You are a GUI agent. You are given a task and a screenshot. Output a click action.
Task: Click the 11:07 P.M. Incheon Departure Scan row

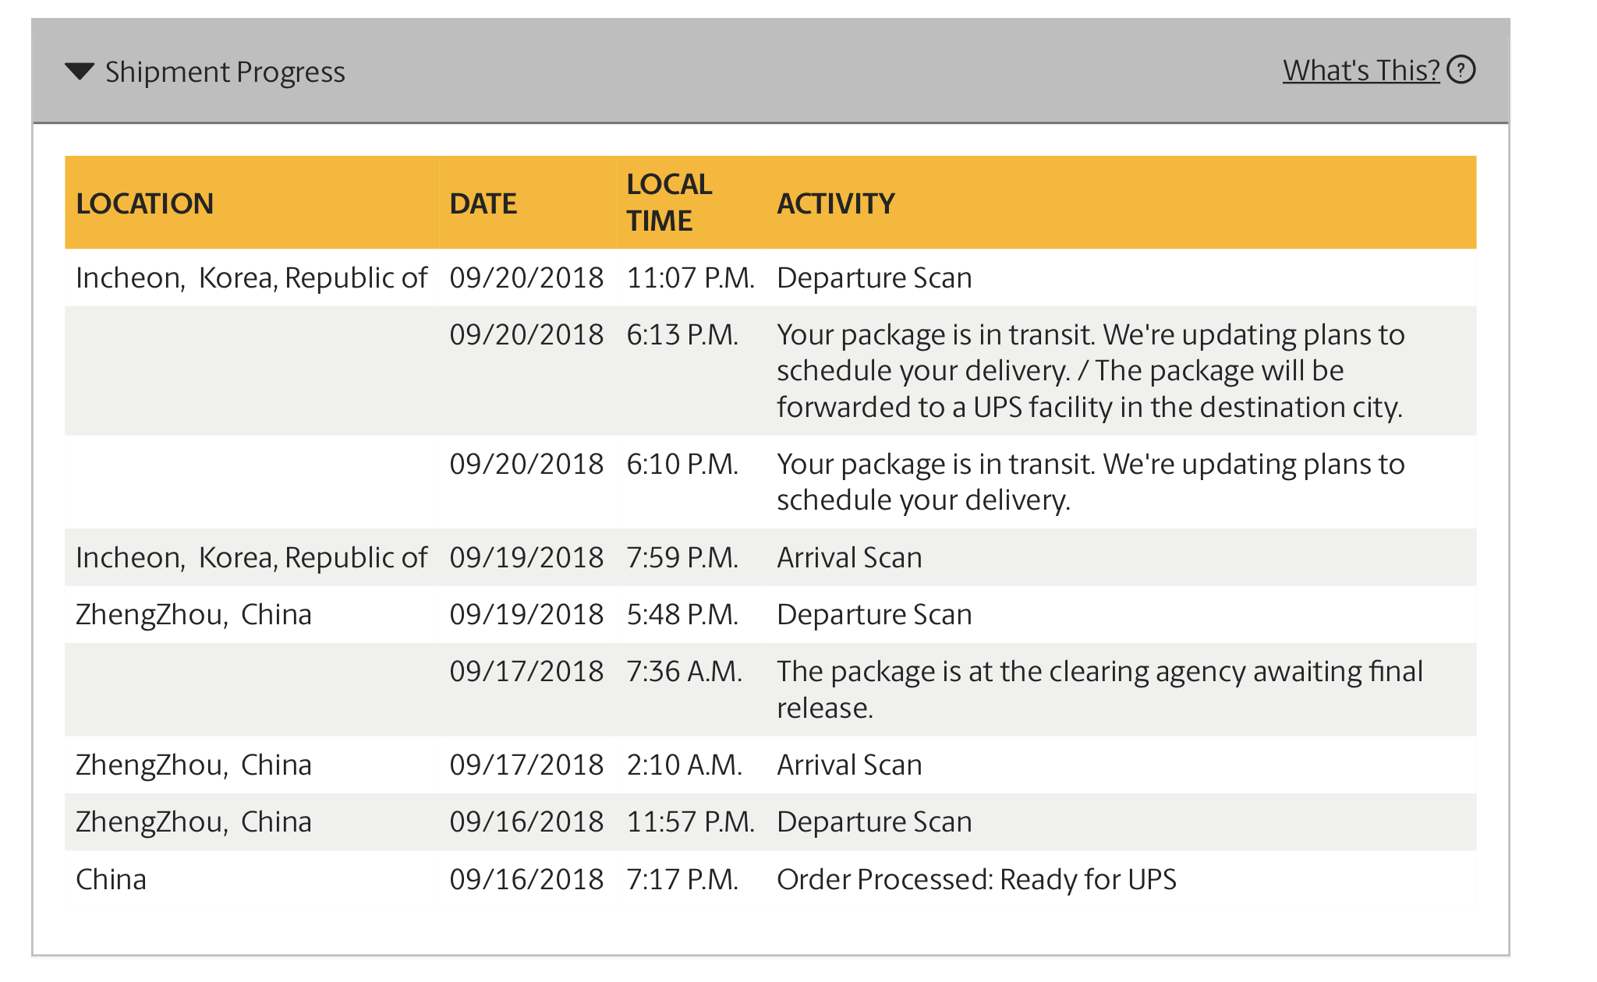(x=770, y=277)
